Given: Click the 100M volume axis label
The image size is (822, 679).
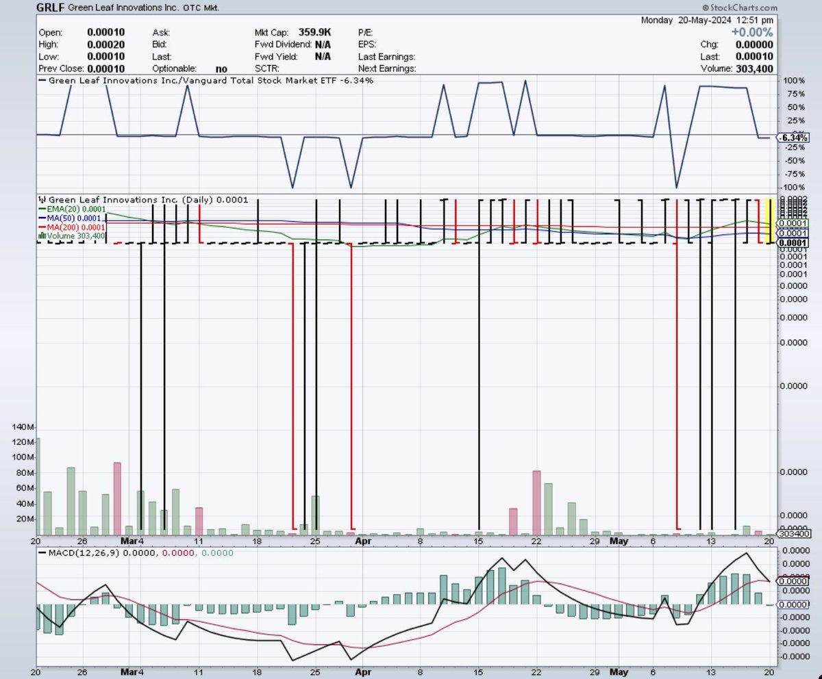Looking at the screenshot, I should [x=23, y=458].
